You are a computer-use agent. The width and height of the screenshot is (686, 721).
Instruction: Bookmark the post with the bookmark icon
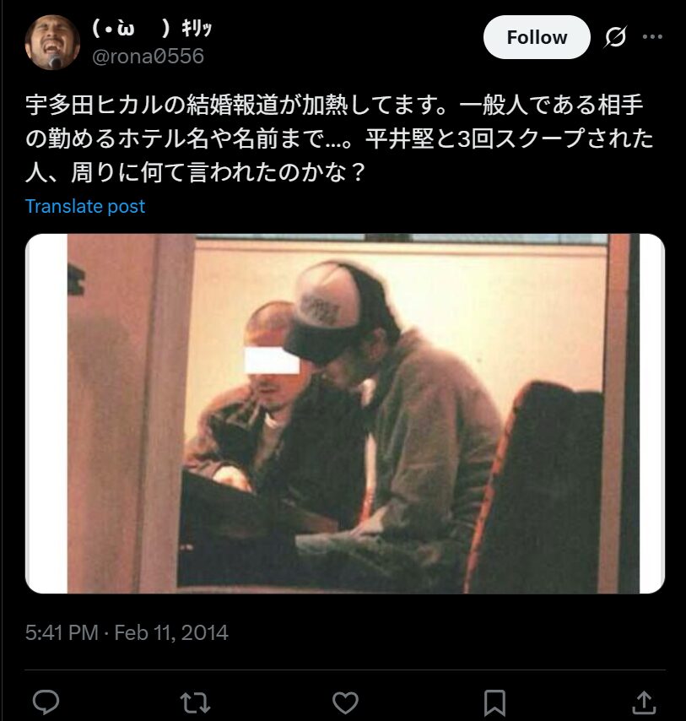pos(494,702)
